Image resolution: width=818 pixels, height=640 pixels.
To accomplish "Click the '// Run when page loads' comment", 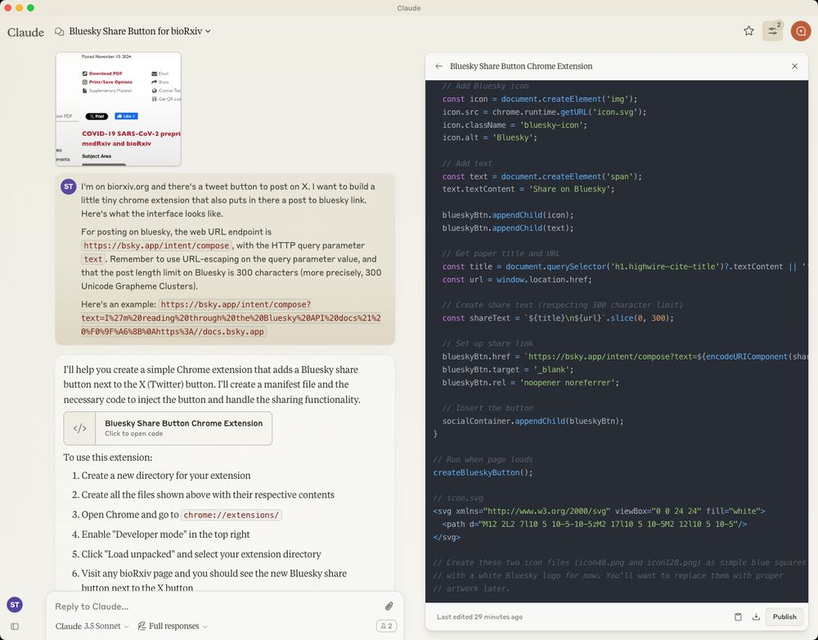I will tap(483, 459).
